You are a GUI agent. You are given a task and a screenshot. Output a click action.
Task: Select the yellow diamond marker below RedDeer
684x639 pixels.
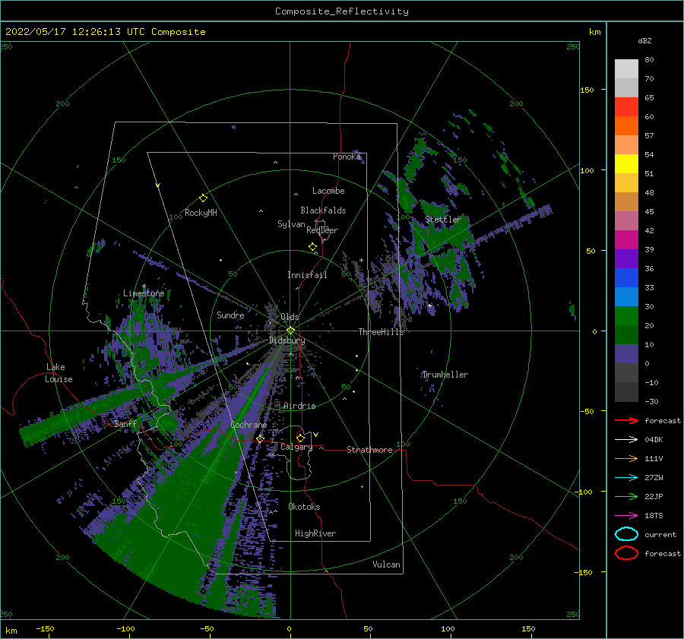point(312,247)
